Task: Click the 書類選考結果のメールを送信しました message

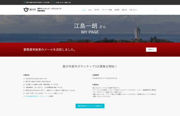Action: (x=50, y=50)
